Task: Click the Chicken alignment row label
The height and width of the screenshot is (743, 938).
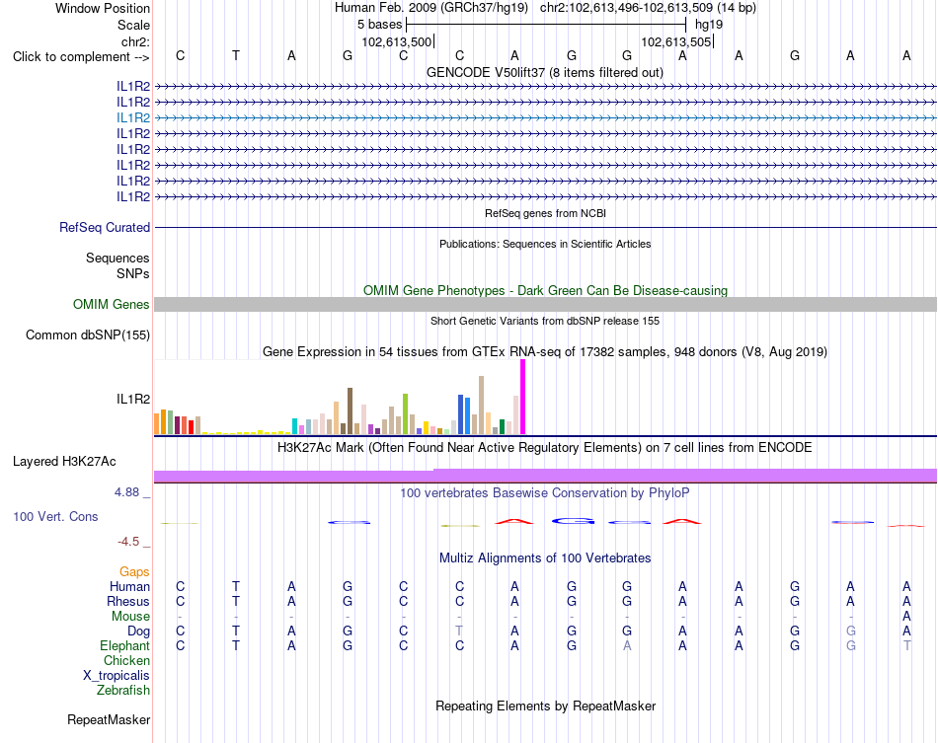Action: click(126, 660)
